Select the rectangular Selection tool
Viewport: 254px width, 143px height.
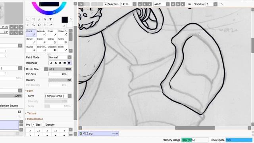point(28,19)
